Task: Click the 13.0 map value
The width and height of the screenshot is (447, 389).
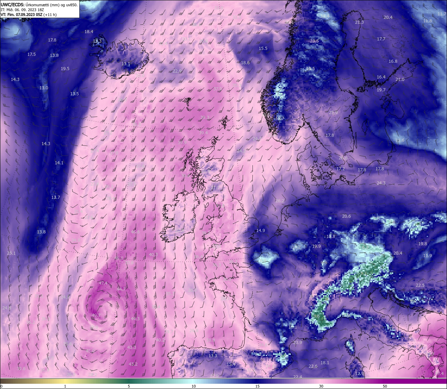Action: tap(44, 88)
